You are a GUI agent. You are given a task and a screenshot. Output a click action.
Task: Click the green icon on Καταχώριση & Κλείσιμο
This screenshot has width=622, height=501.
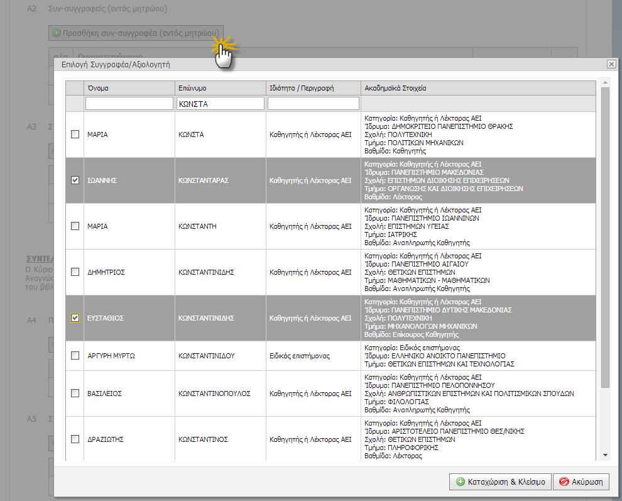tap(460, 482)
